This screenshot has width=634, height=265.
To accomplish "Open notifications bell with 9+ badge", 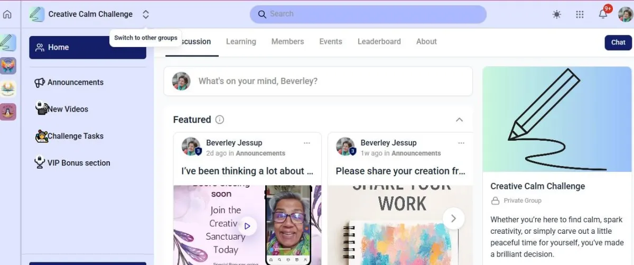I will [603, 14].
